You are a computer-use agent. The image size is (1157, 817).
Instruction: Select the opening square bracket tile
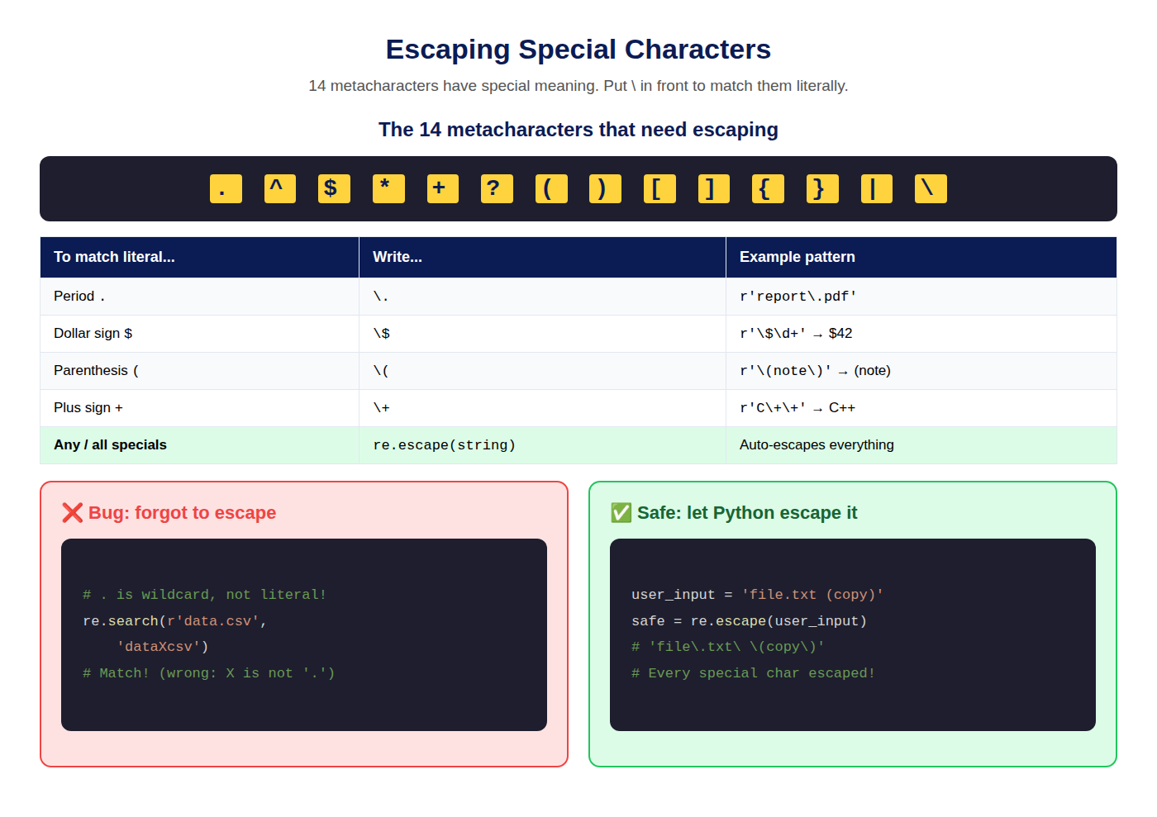pyautogui.click(x=659, y=188)
